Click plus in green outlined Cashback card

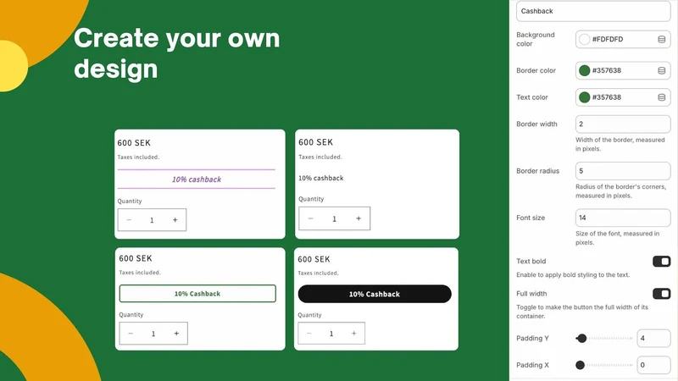(x=176, y=334)
